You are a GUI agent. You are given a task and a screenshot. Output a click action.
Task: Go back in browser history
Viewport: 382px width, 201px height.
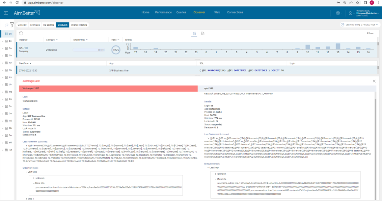(x=4, y=3)
